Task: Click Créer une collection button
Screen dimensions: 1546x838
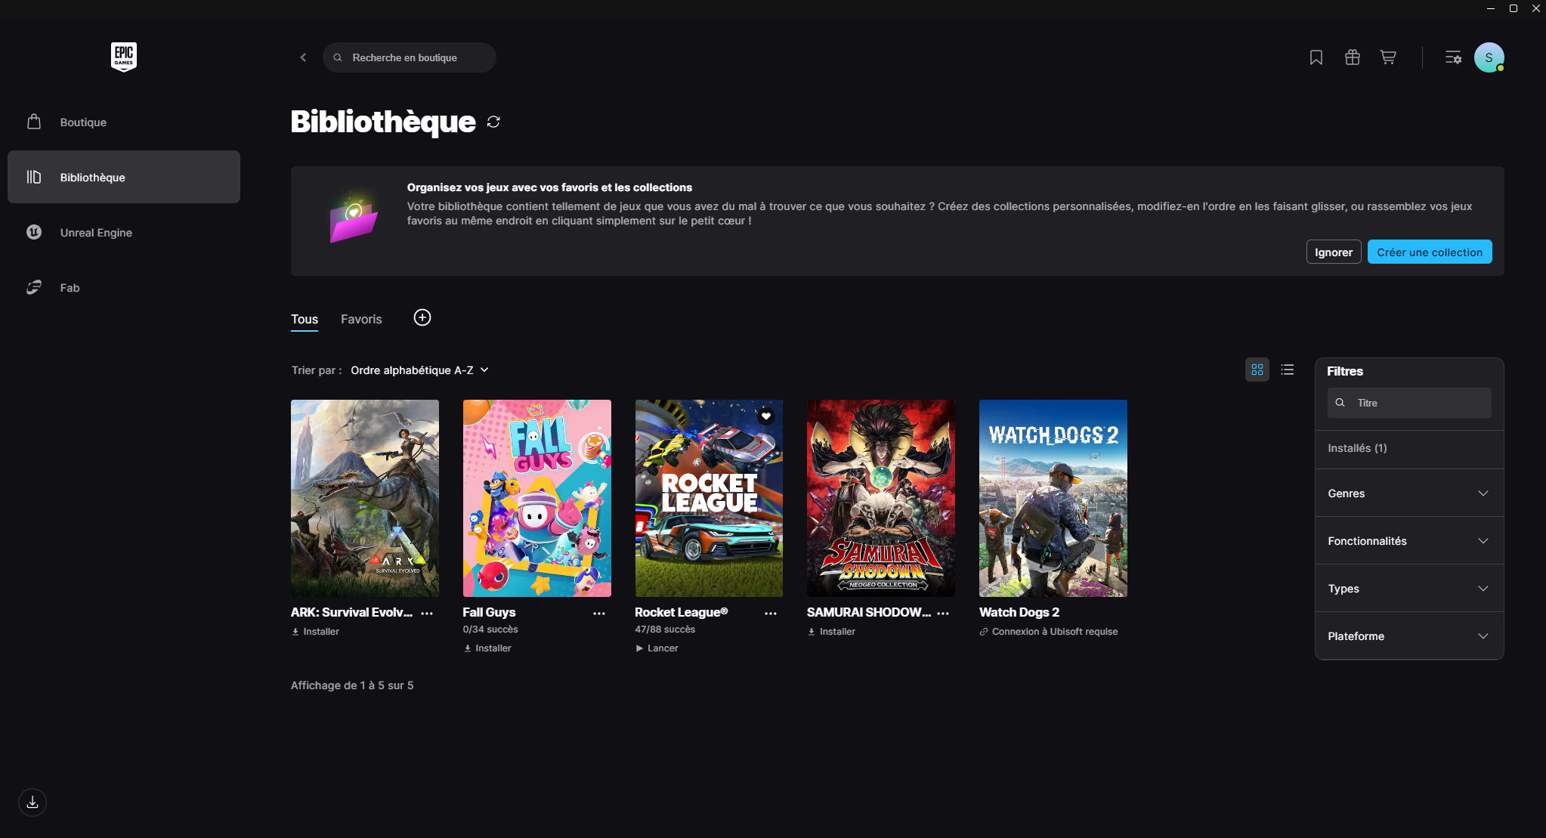Action: [x=1430, y=252]
